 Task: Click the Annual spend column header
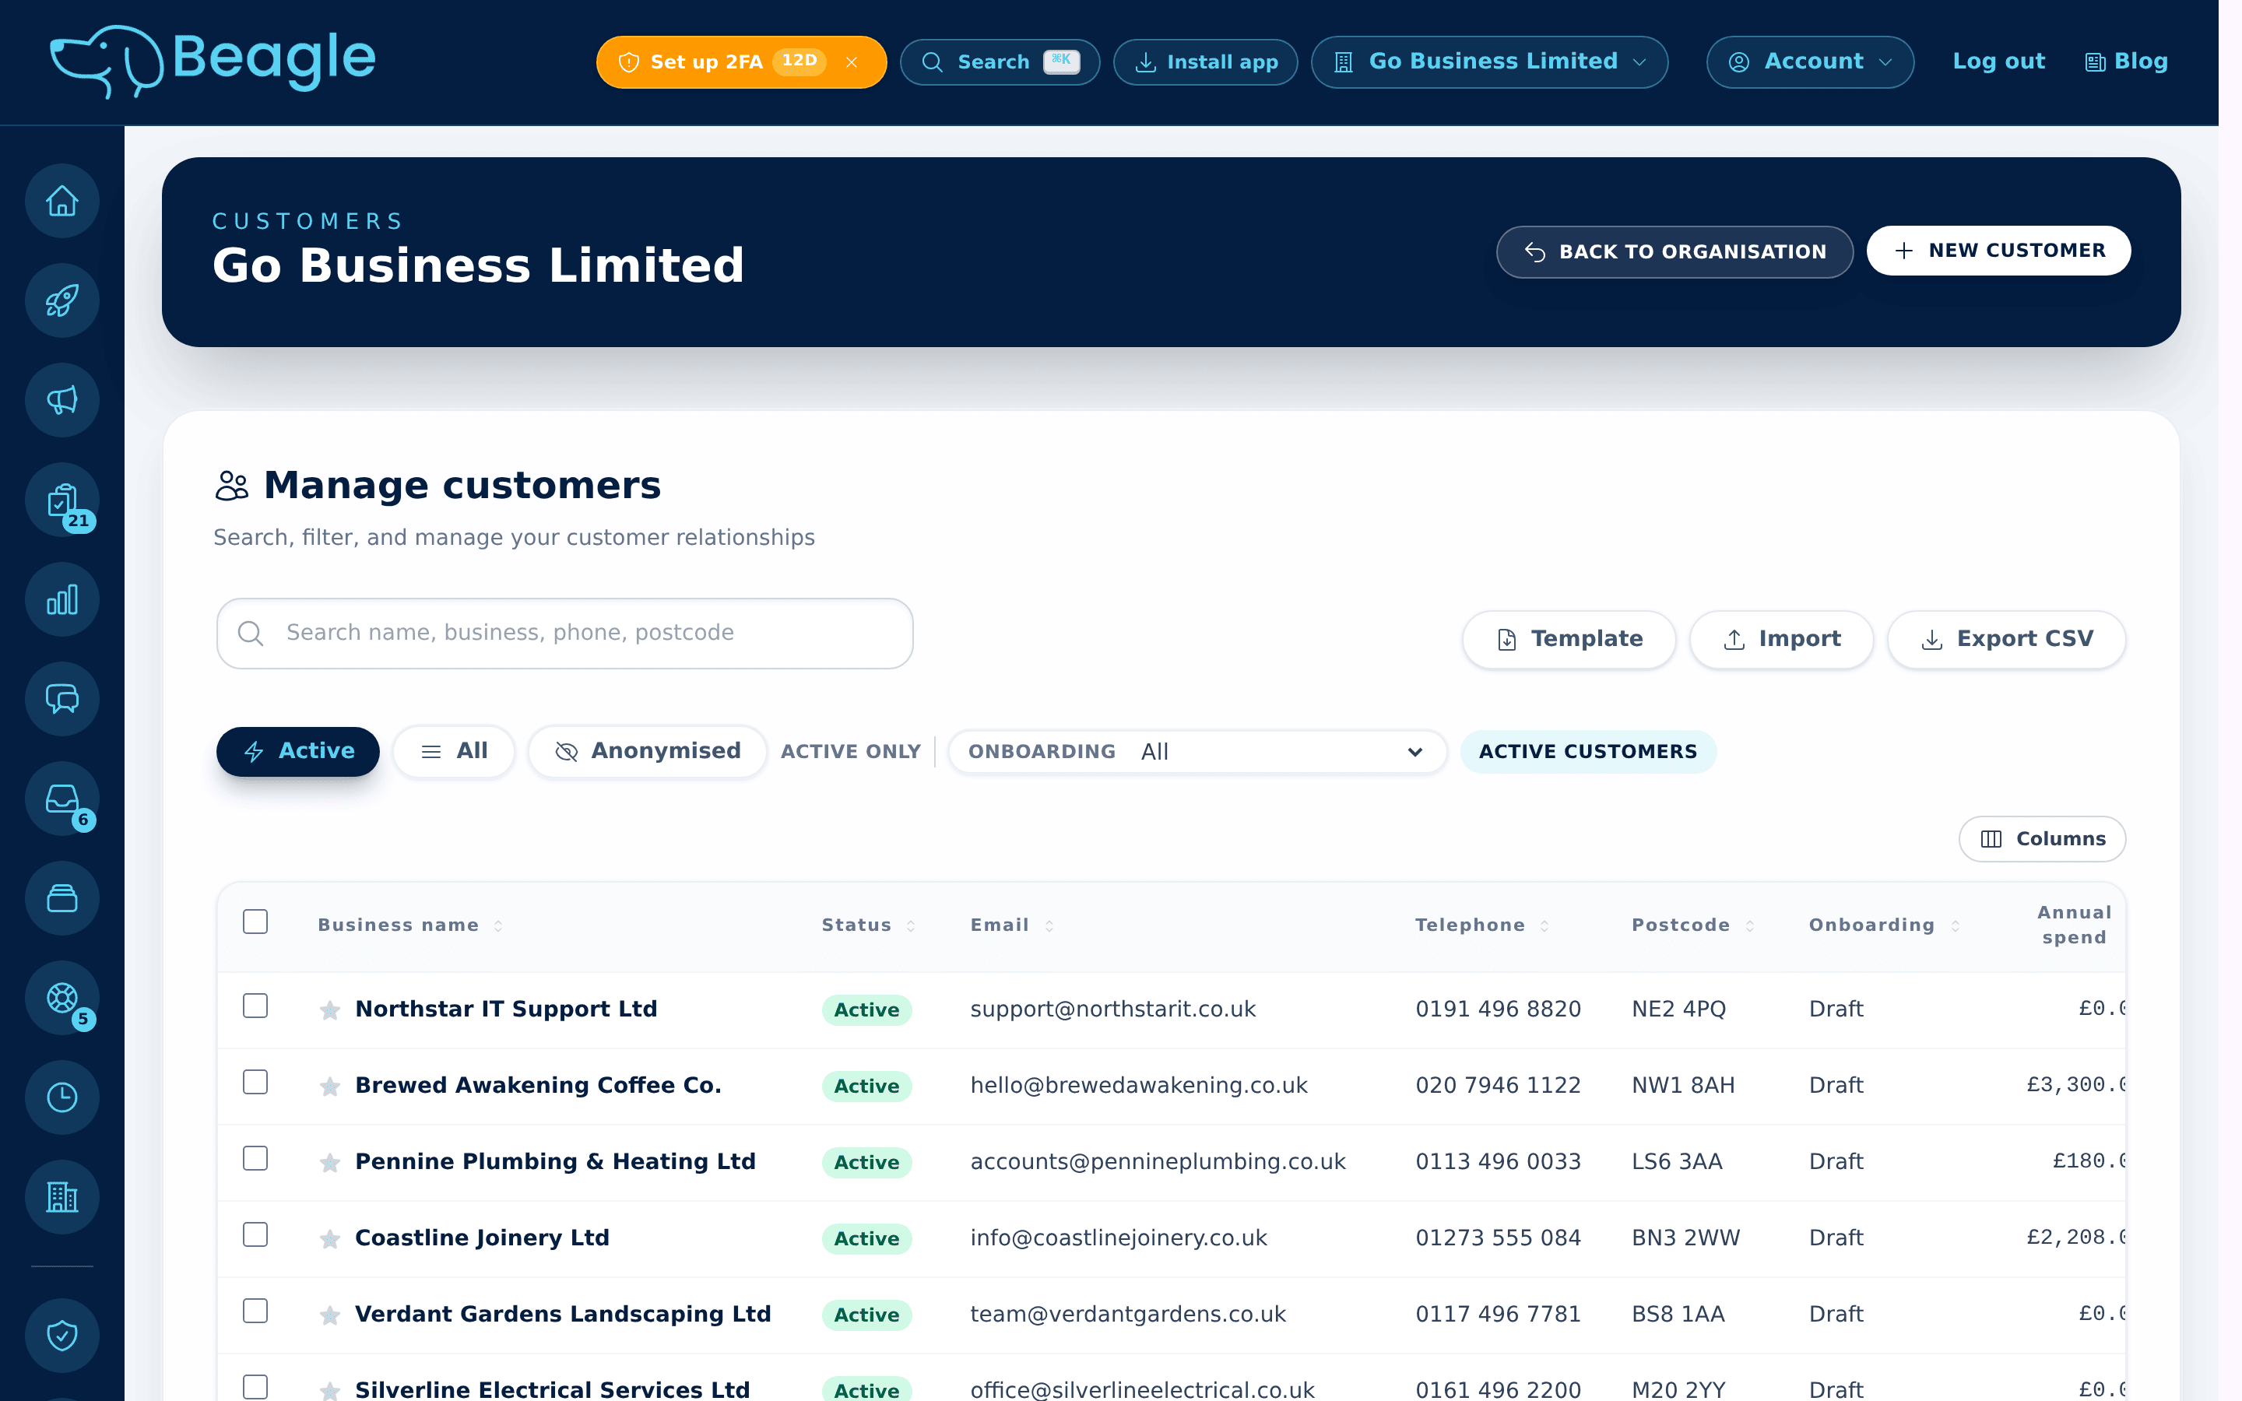coord(2073,925)
